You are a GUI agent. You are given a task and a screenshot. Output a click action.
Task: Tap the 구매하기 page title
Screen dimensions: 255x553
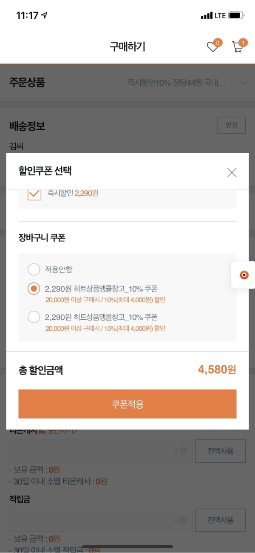click(127, 46)
